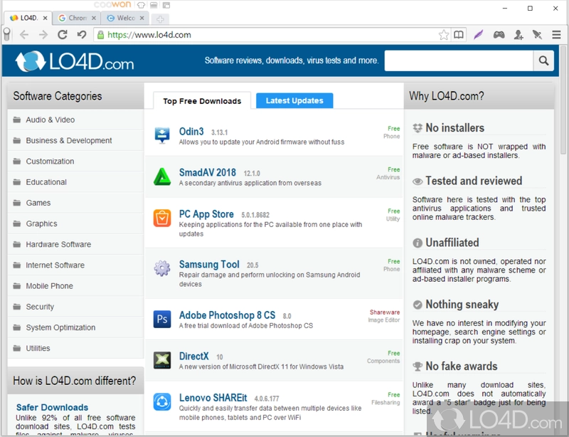Open the SmadAV 2018 title link
Viewport: 569px width, 437px height.
tap(207, 172)
